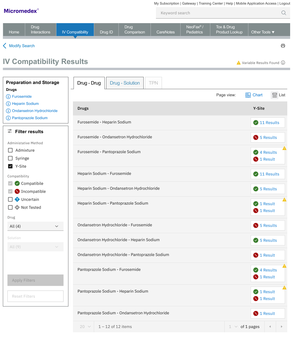Open the Variable Results Found info icon
The width and height of the screenshot is (293, 338).
(x=283, y=63)
